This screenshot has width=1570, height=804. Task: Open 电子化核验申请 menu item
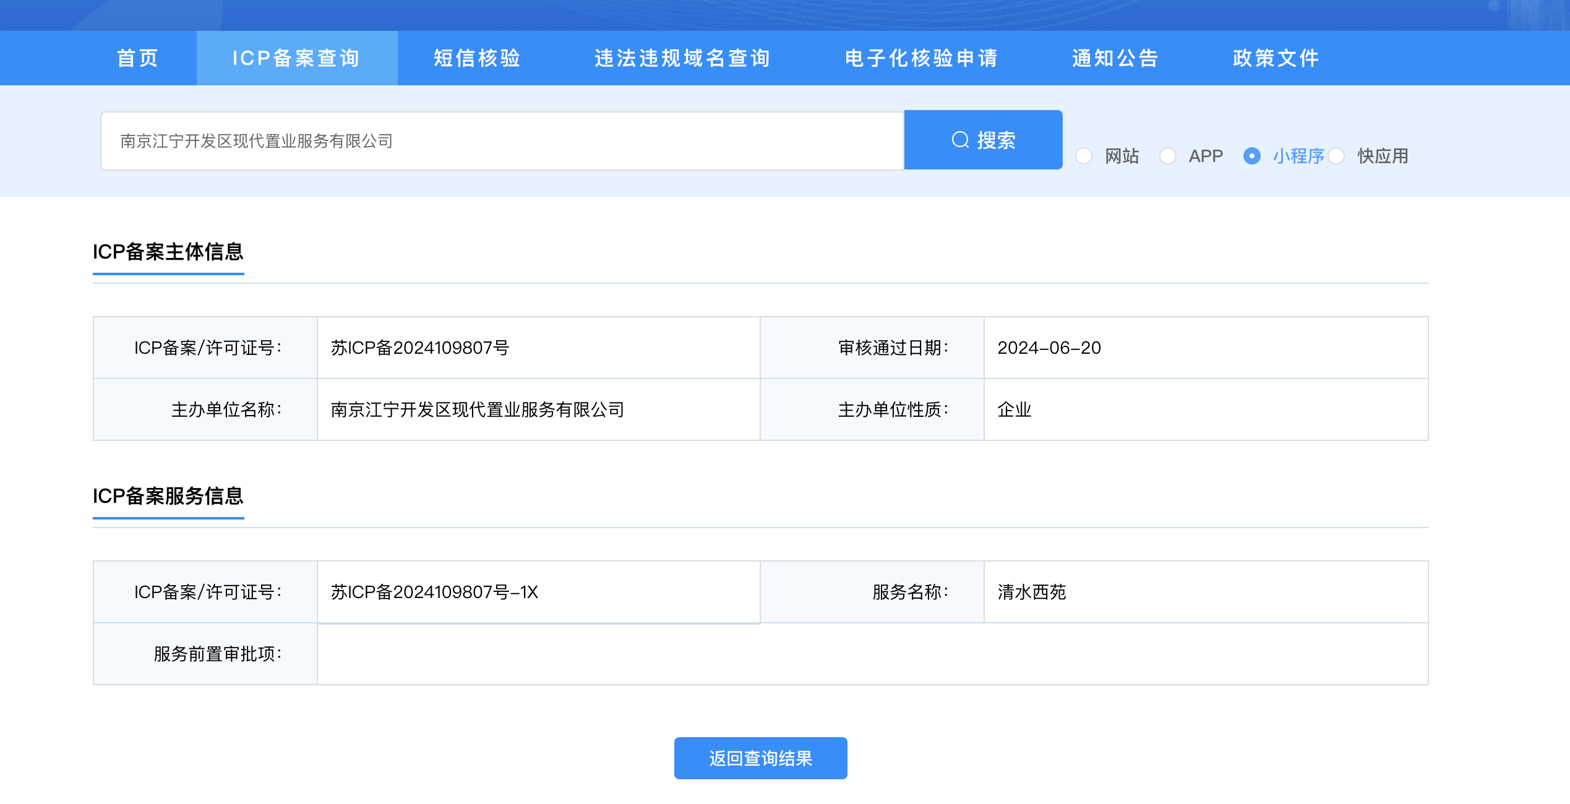point(922,58)
